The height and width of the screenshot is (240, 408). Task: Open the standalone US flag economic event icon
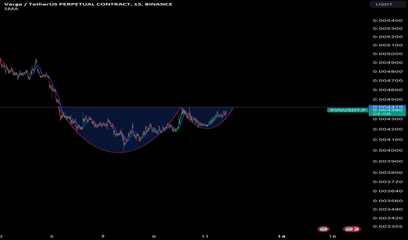pyautogui.click(x=324, y=229)
